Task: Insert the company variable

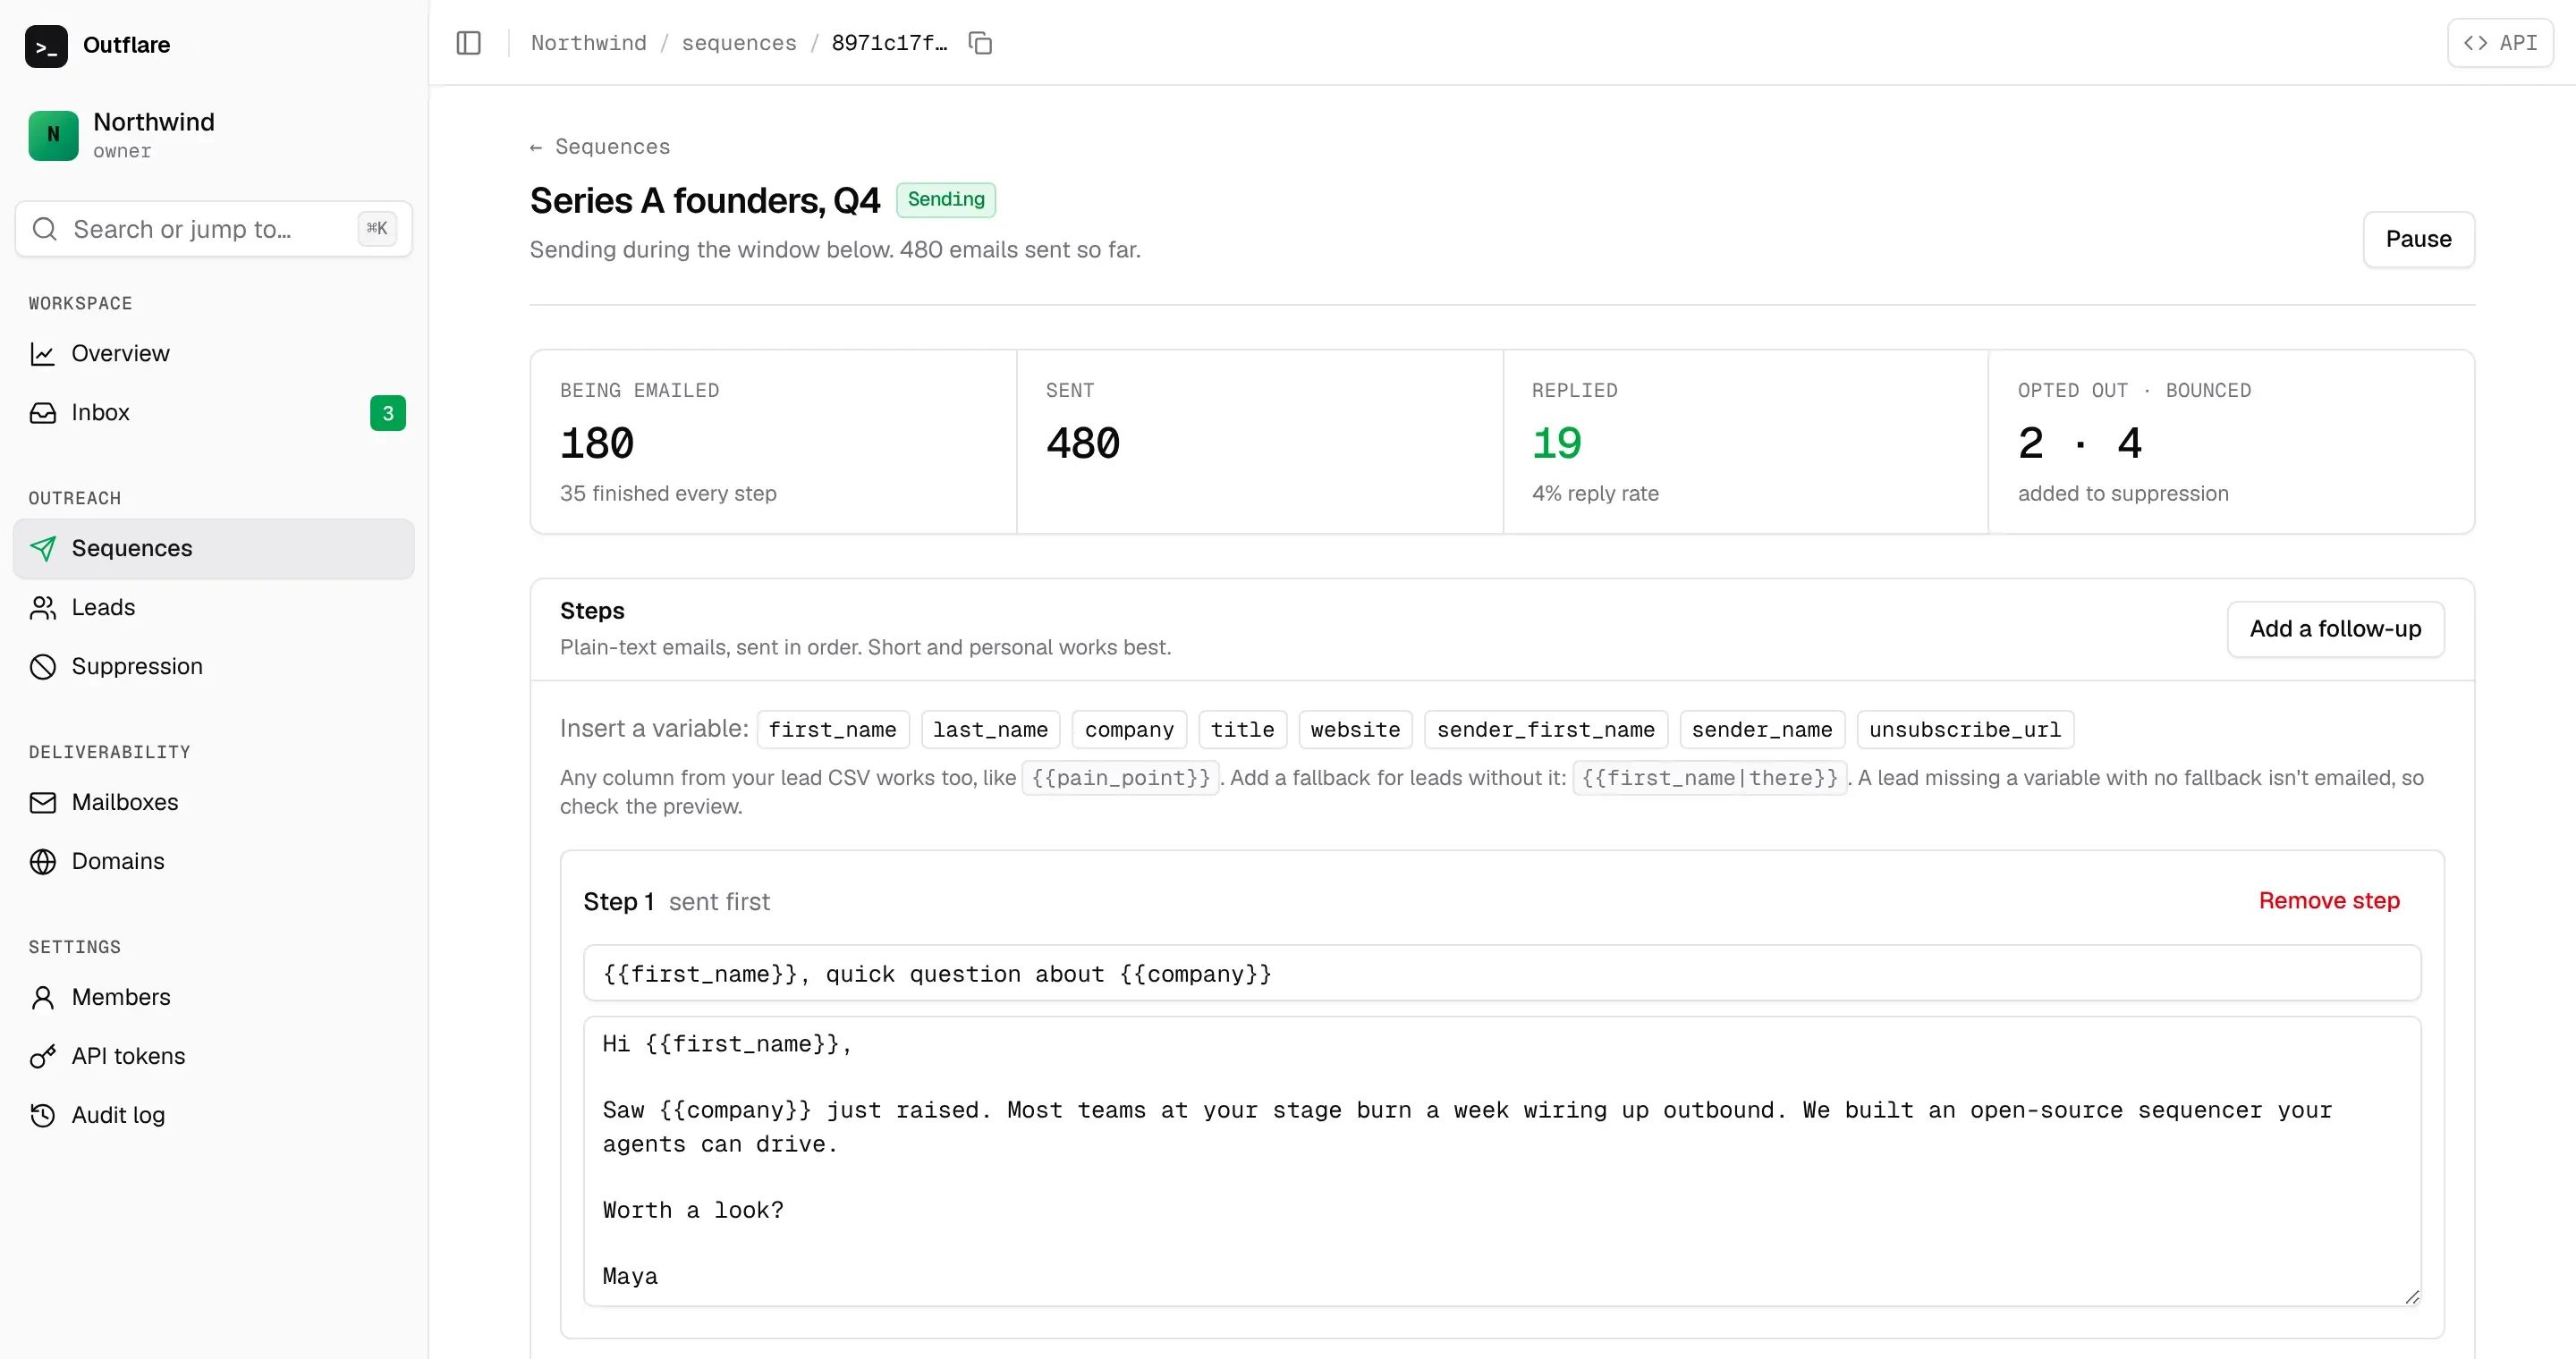Action: [1129, 730]
